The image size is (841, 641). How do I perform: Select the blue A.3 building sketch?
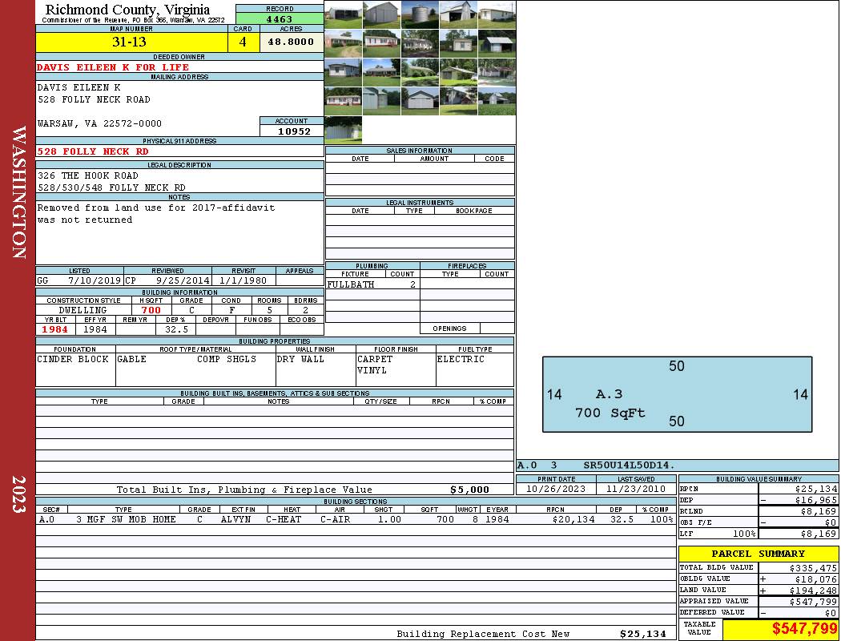click(677, 393)
